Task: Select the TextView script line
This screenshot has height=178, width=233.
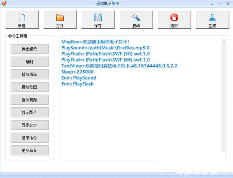Action: [x=119, y=66]
